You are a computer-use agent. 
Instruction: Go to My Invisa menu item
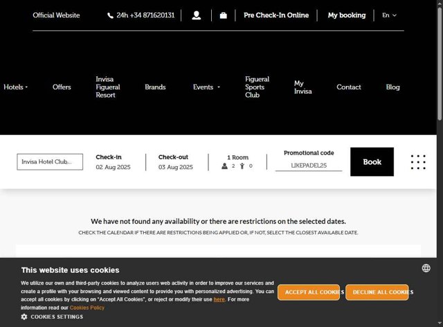coord(303,87)
